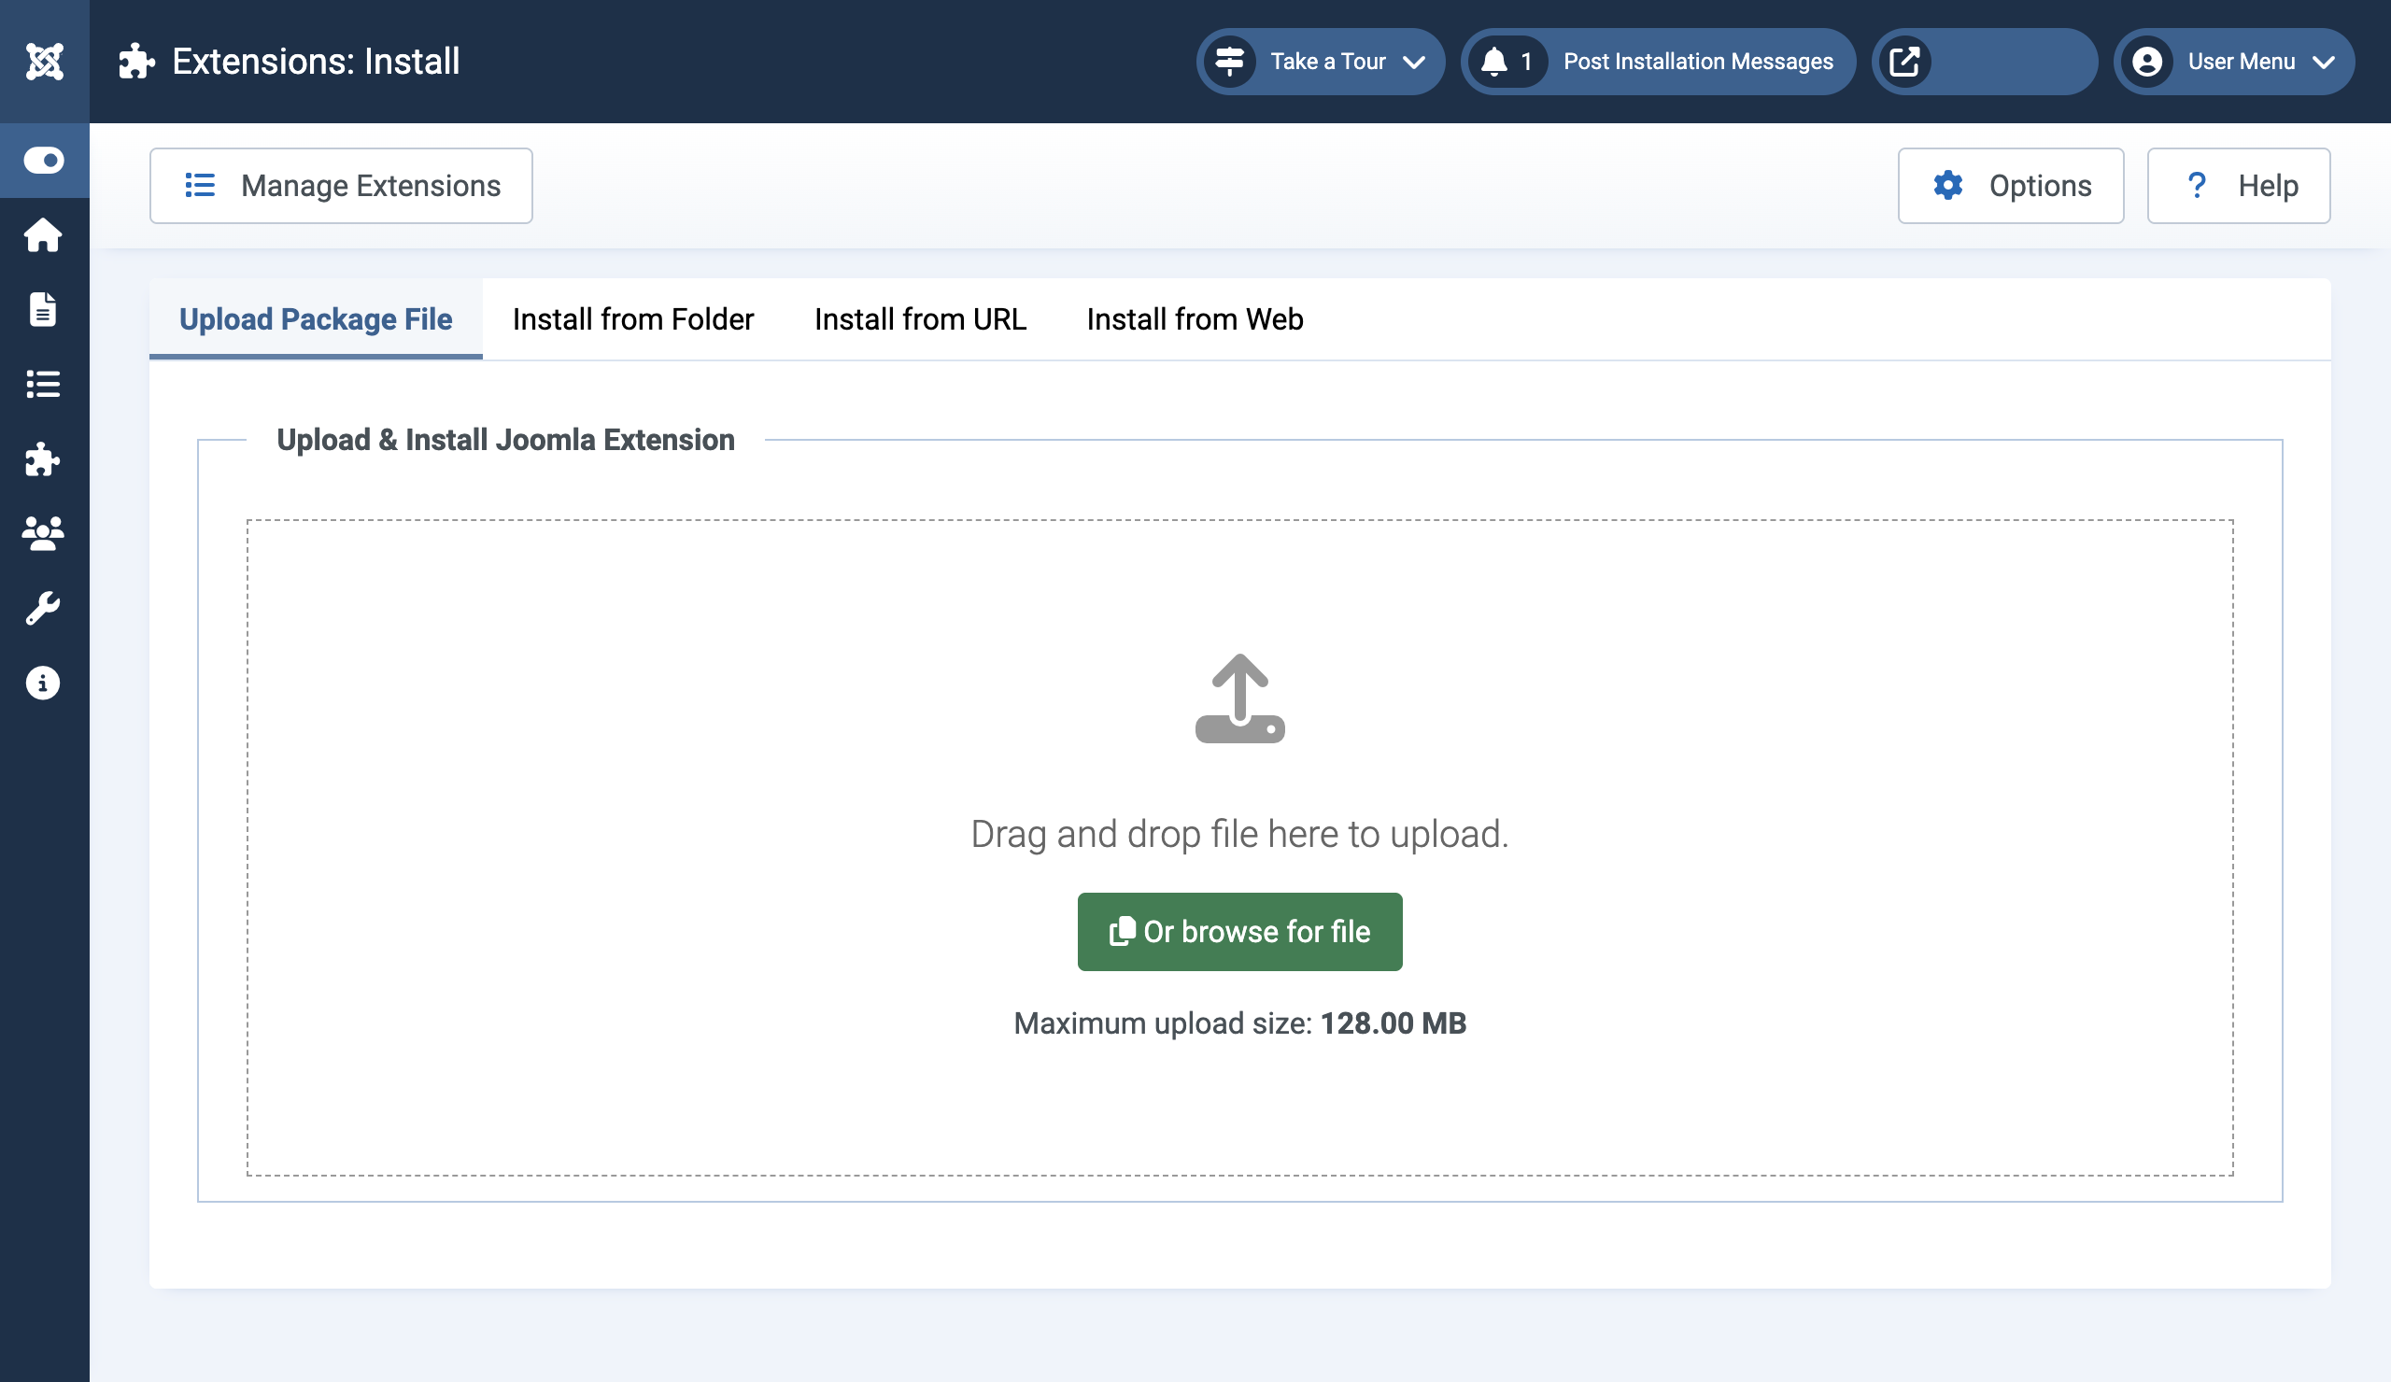Click the Joomla logo icon
The width and height of the screenshot is (2391, 1382).
coord(45,62)
